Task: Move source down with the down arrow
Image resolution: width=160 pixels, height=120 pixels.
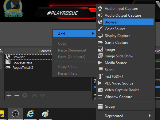Action: coord(43,95)
